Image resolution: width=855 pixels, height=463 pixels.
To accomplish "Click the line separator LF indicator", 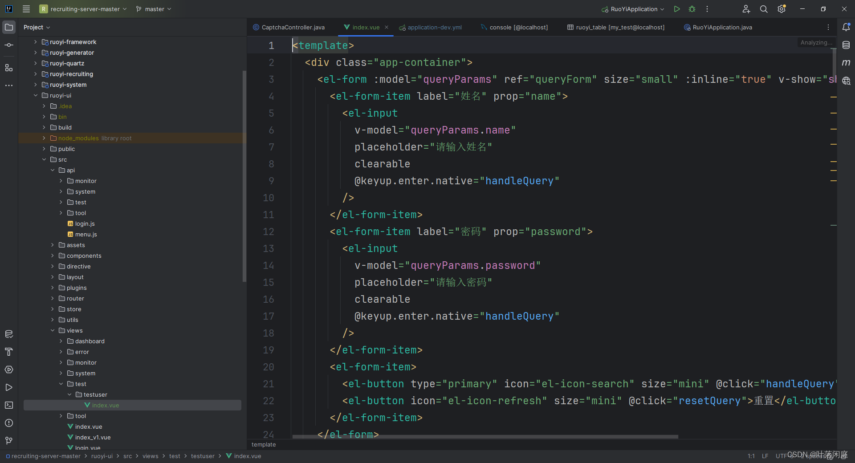I will (x=765, y=456).
